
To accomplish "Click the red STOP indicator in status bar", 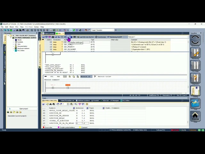I will 175,130.
